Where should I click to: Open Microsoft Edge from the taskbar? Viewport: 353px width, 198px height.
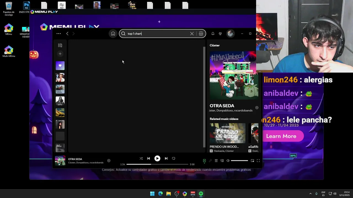pos(161,194)
